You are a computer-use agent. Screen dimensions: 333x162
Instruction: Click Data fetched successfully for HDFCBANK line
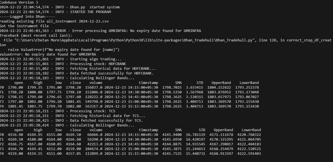click(x=77, y=73)
